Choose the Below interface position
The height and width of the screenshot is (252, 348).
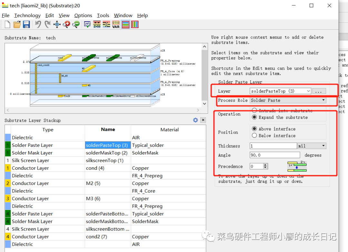click(255, 135)
